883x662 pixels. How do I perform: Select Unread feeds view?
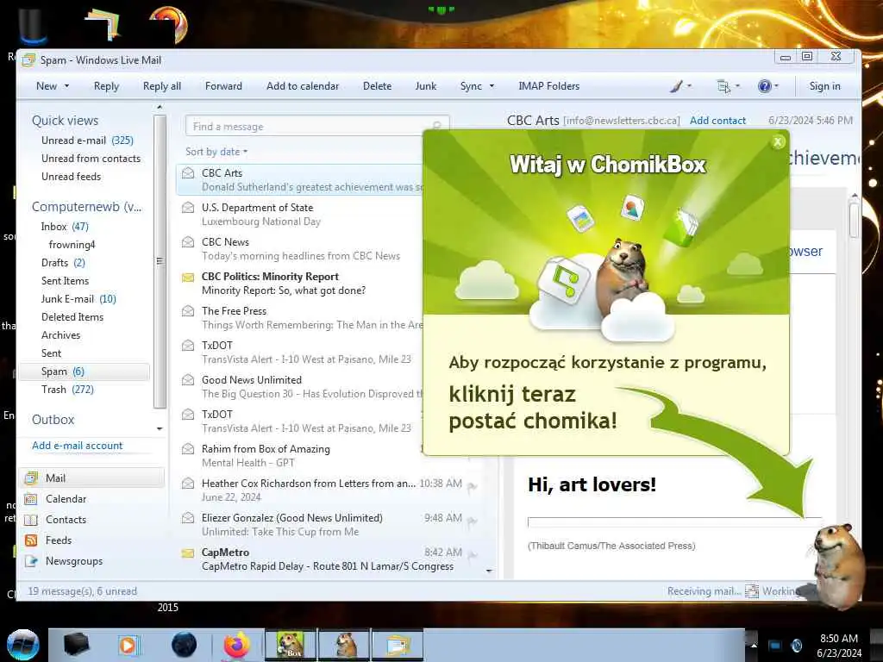tap(71, 177)
